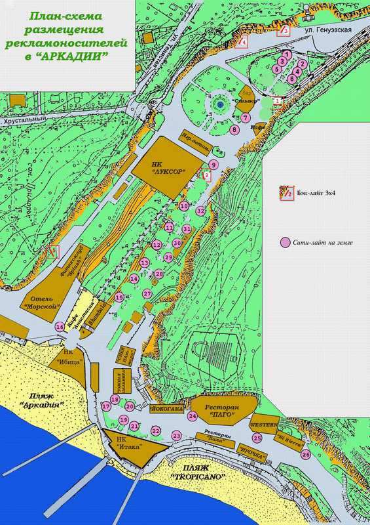Click the Сити-лайт на земле legend circle

285,243
